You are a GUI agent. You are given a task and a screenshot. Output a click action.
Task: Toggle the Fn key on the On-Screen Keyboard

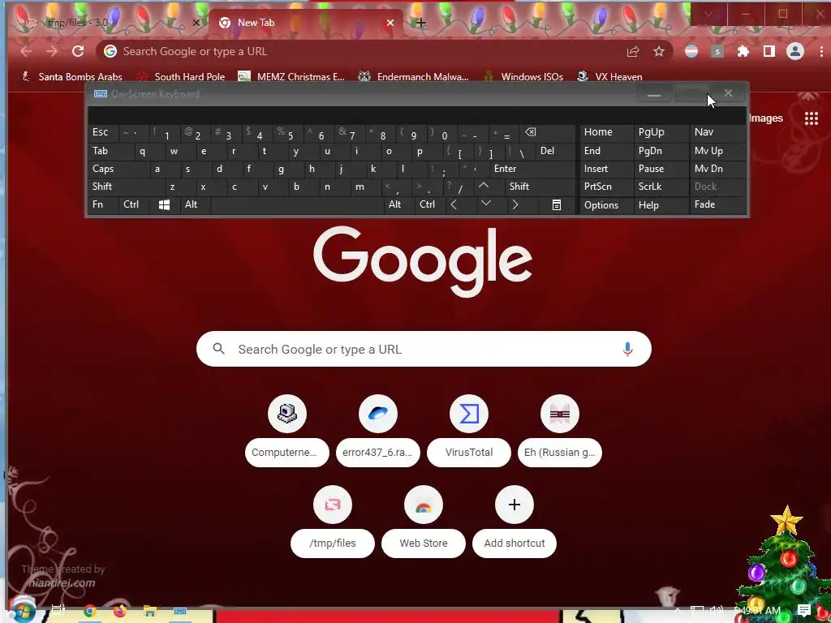click(103, 204)
